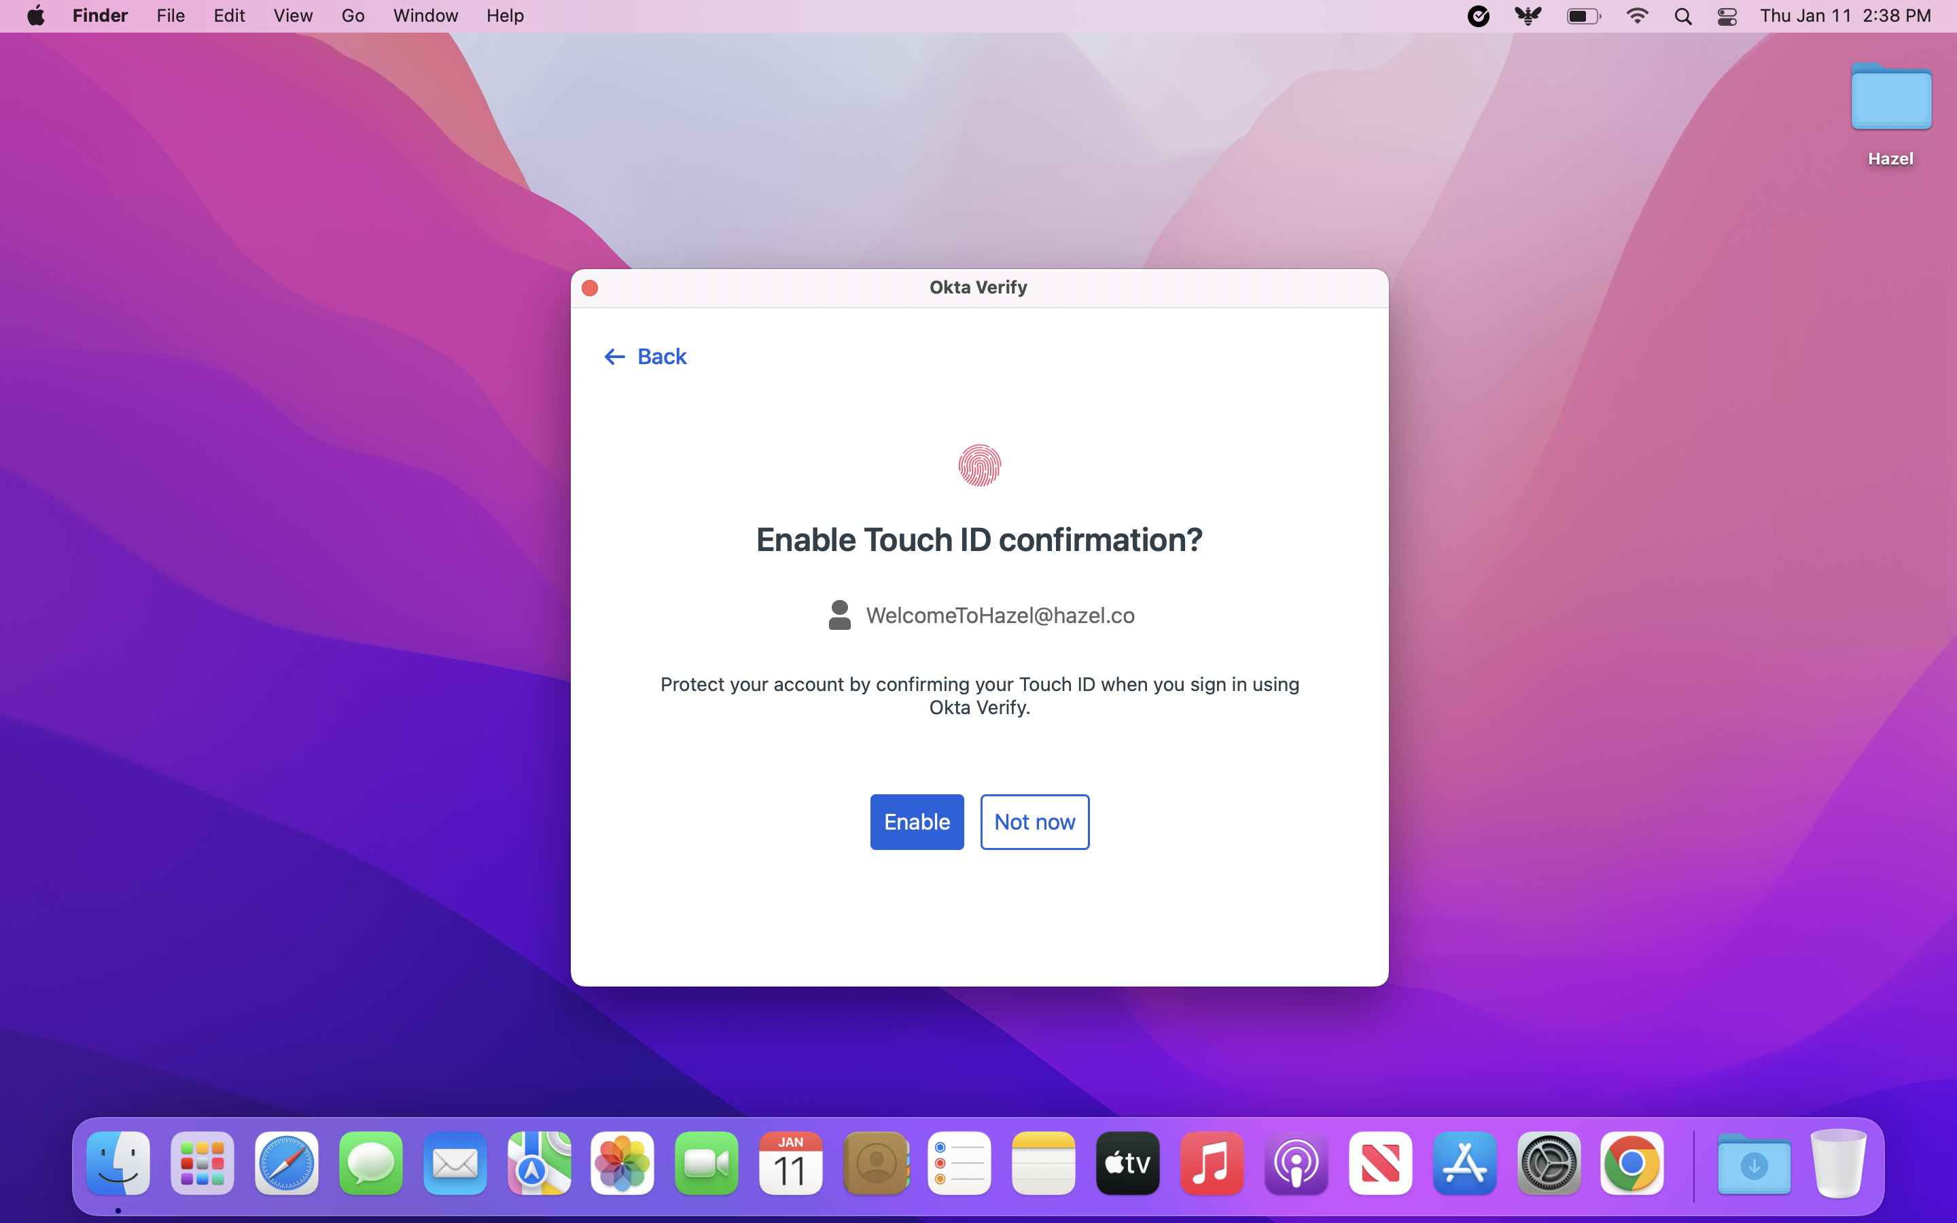The height and width of the screenshot is (1223, 1957).
Task: Open the Go menu
Action: point(353,16)
